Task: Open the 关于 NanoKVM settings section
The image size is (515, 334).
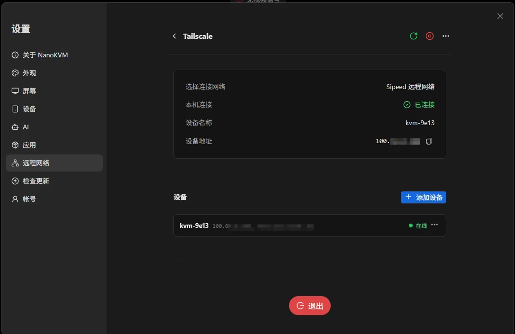Action: coord(54,55)
